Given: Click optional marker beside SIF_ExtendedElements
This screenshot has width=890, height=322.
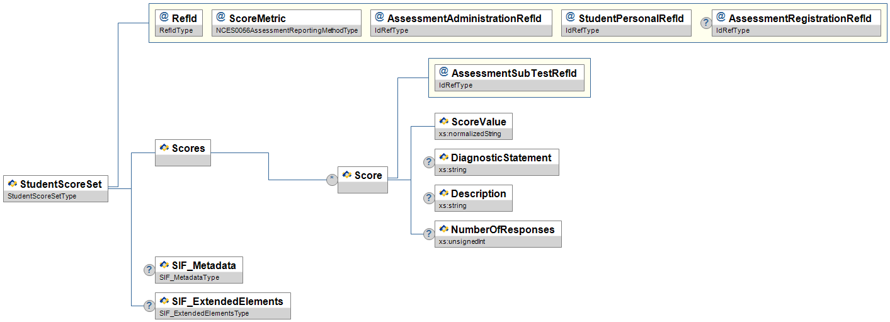Looking at the screenshot, I should click(x=149, y=306).
